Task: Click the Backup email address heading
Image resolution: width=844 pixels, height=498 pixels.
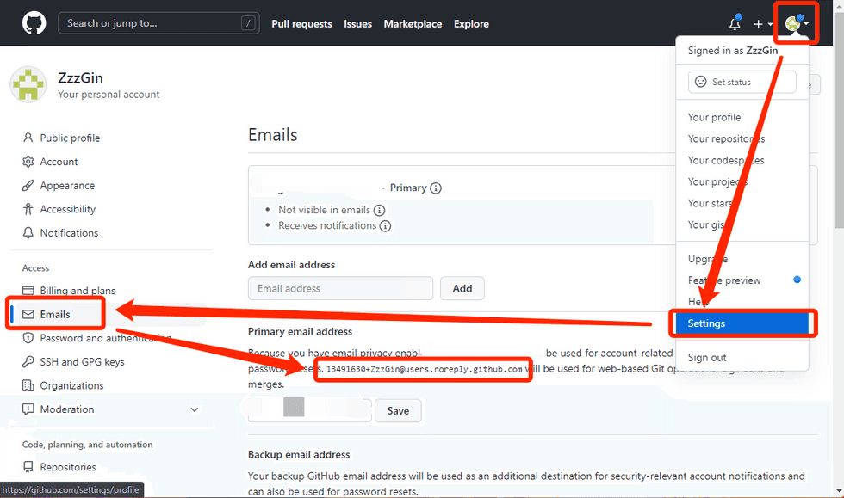Action: click(x=299, y=454)
